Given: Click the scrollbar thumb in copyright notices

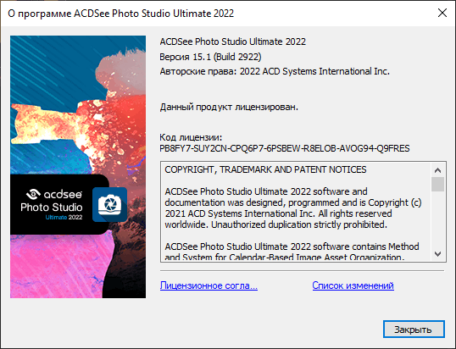Looking at the screenshot, I should (x=437, y=184).
